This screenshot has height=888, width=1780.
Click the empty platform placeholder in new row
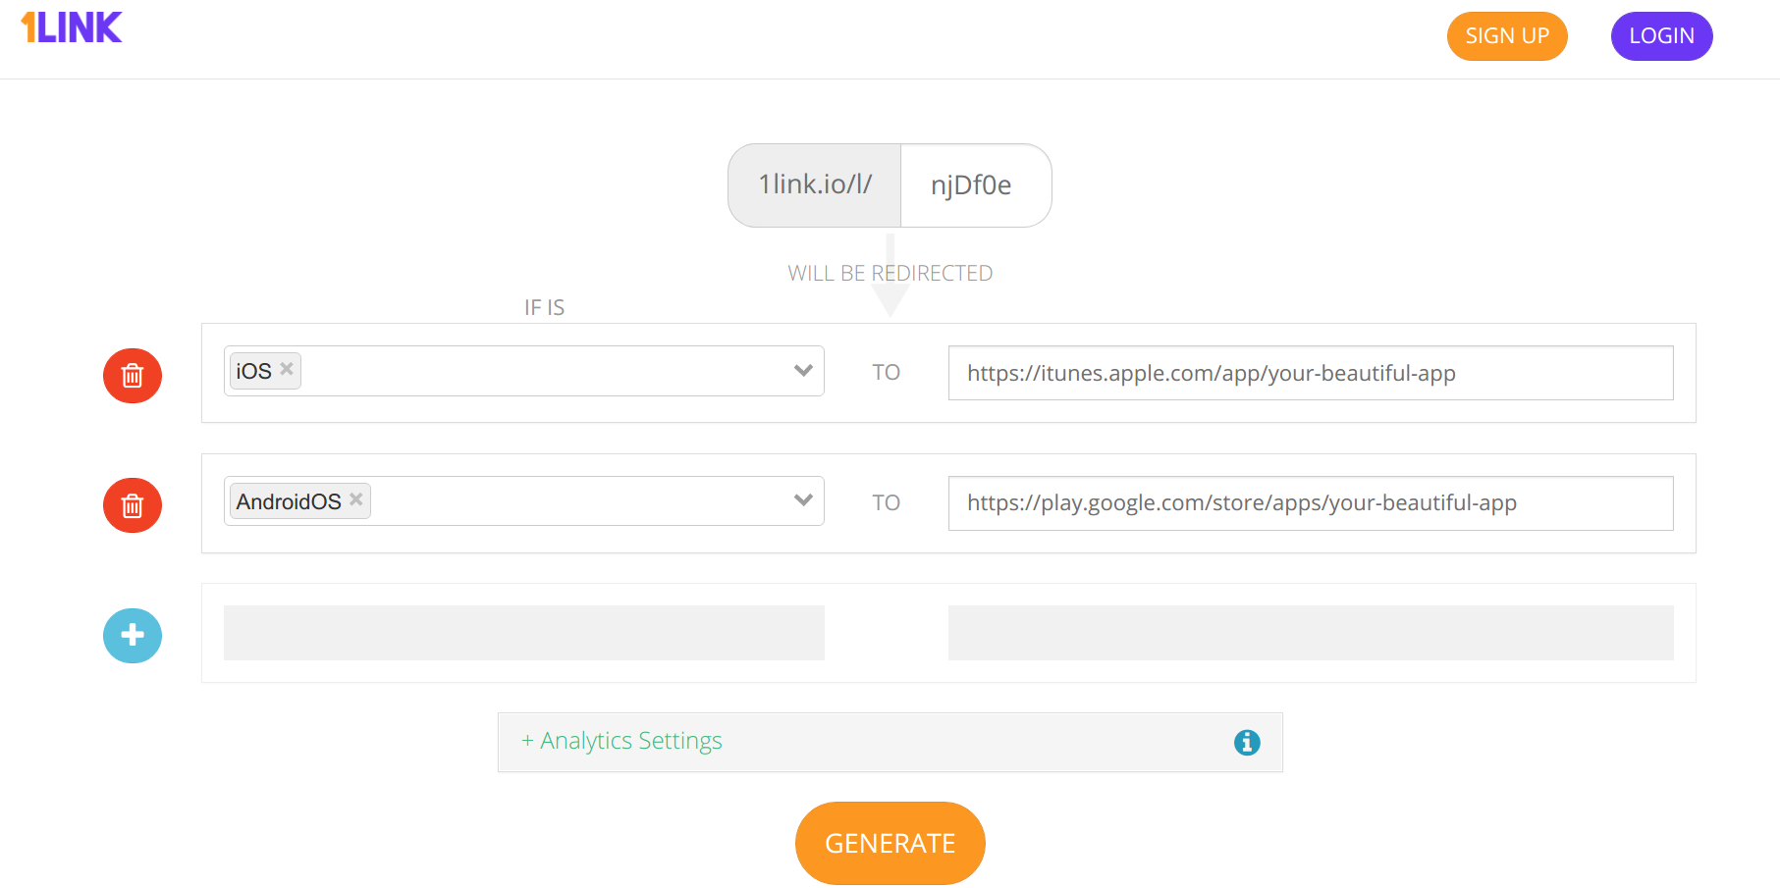[x=524, y=633]
